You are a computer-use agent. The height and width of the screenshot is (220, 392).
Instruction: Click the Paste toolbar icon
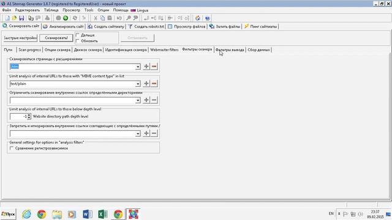tap(110, 18)
